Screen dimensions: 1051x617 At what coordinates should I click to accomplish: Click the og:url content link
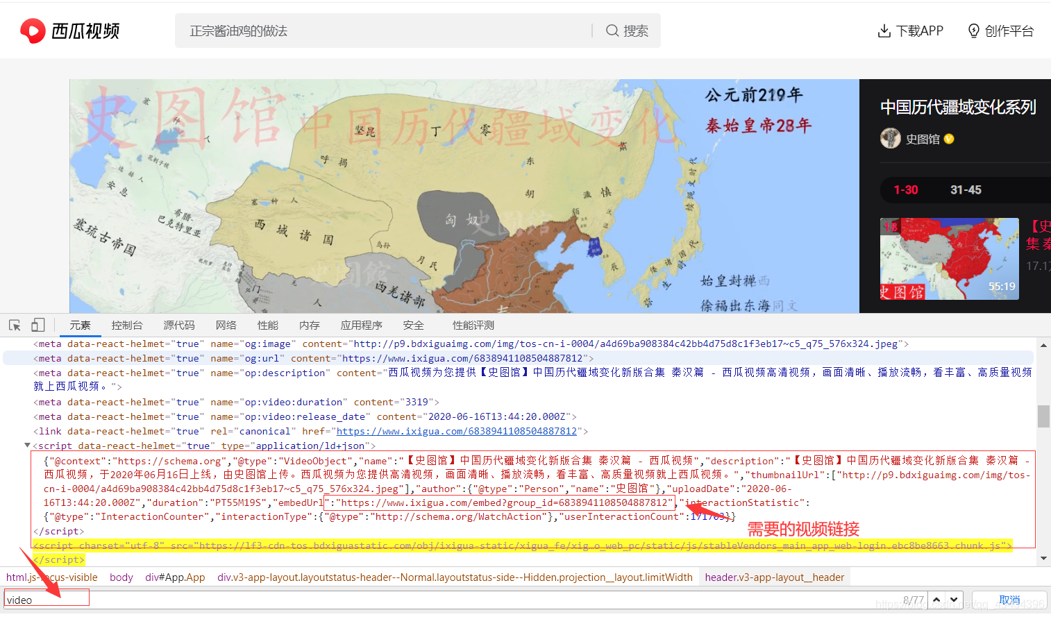(462, 358)
